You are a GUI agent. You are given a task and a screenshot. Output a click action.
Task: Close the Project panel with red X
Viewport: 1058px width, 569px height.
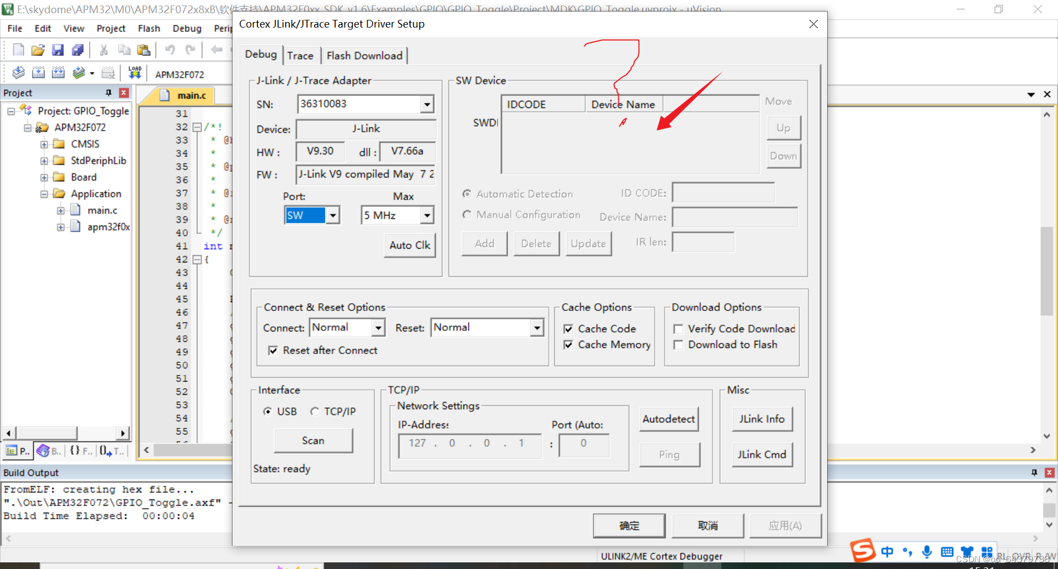pos(124,93)
